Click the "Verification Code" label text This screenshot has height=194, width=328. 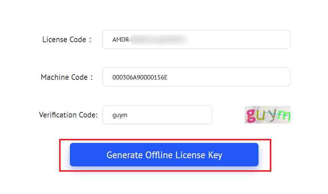pos(68,115)
